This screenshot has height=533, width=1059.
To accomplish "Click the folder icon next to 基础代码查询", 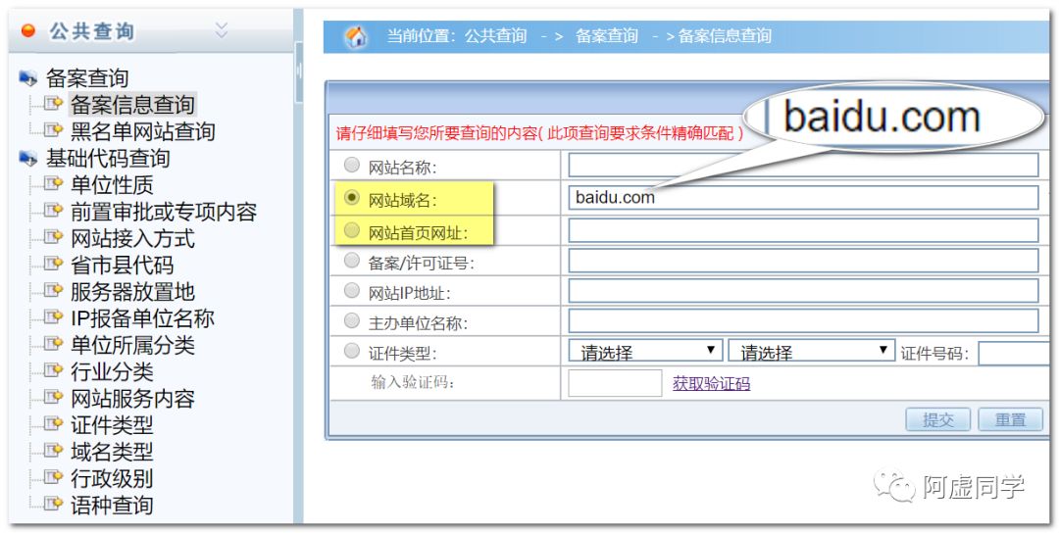I will tap(28, 159).
